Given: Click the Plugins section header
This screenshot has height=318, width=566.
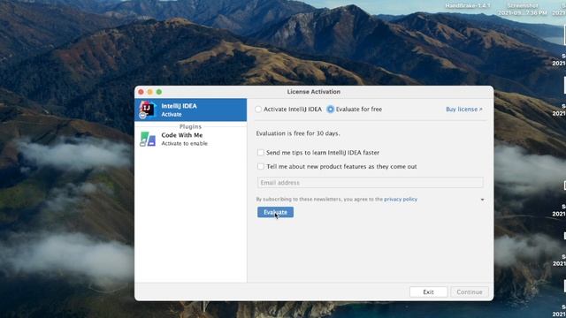Looking at the screenshot, I should (190, 126).
